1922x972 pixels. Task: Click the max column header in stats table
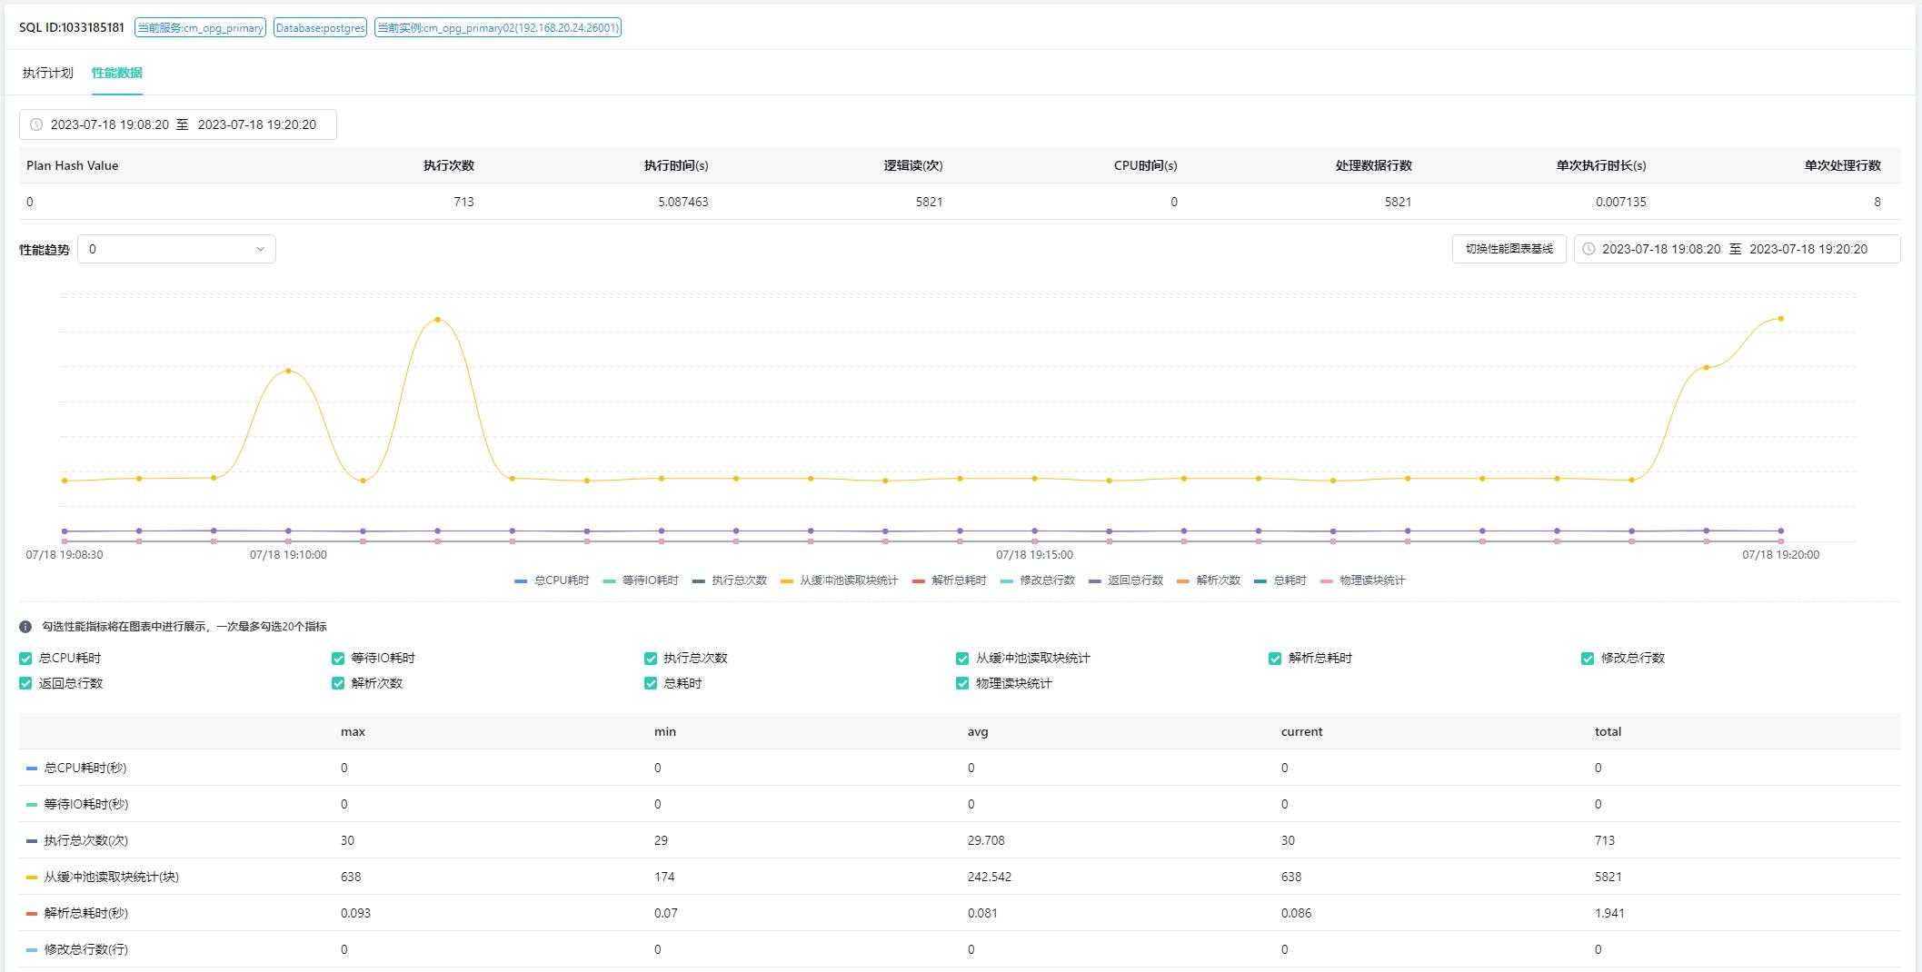click(x=353, y=731)
